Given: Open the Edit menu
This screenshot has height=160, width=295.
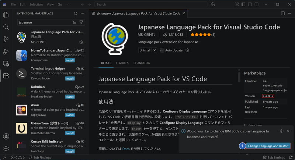Looking at the screenshot, I should pos(22,4).
